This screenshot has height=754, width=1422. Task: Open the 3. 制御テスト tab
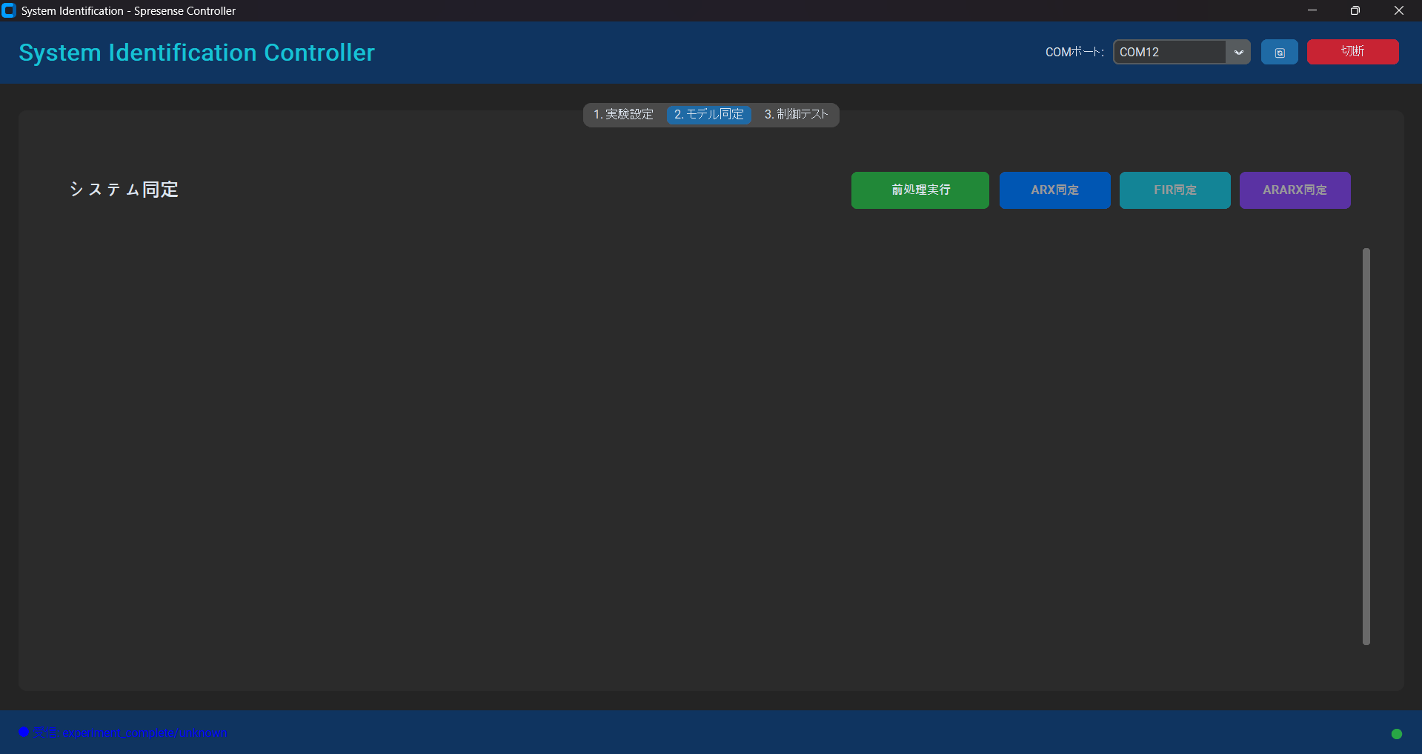click(796, 115)
